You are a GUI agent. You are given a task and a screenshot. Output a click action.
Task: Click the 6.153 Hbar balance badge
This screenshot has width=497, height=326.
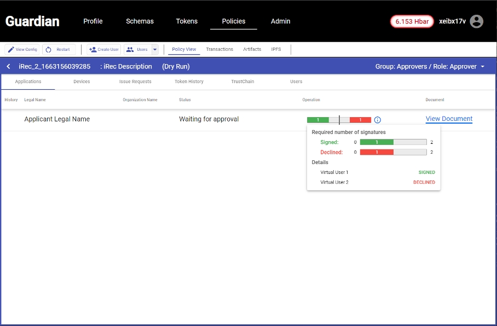[412, 21]
